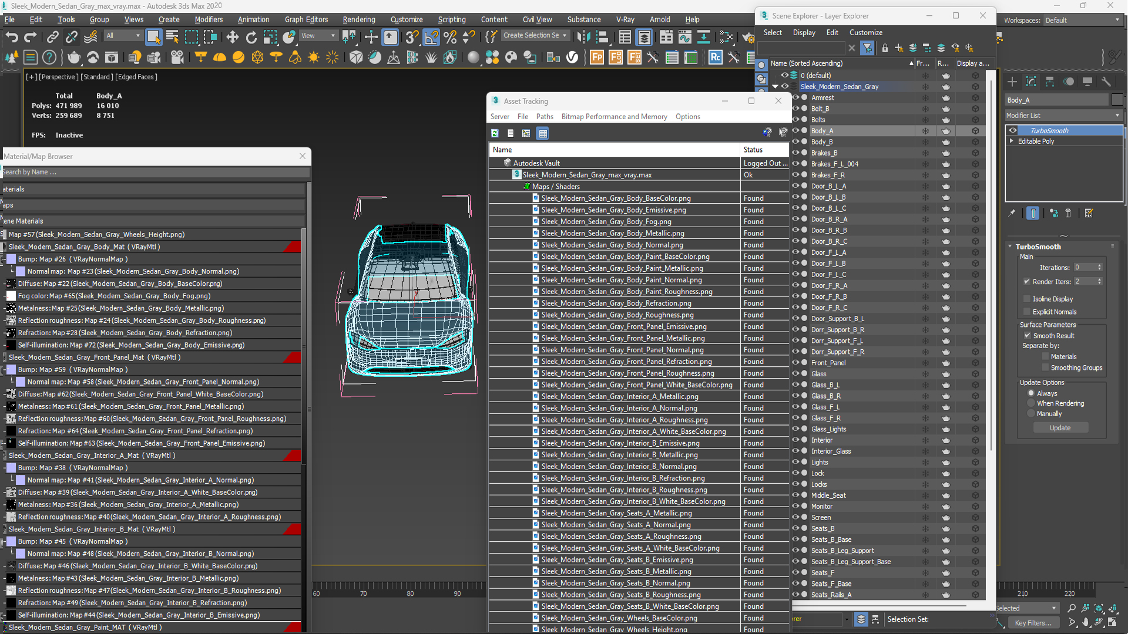Open the Modifier List dropdown
This screenshot has width=1128, height=634.
(x=1063, y=116)
